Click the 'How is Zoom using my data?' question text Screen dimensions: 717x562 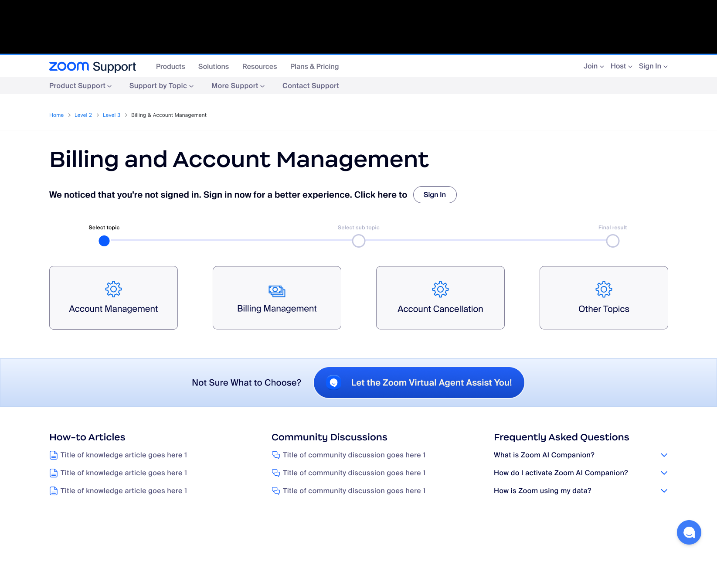coord(543,491)
